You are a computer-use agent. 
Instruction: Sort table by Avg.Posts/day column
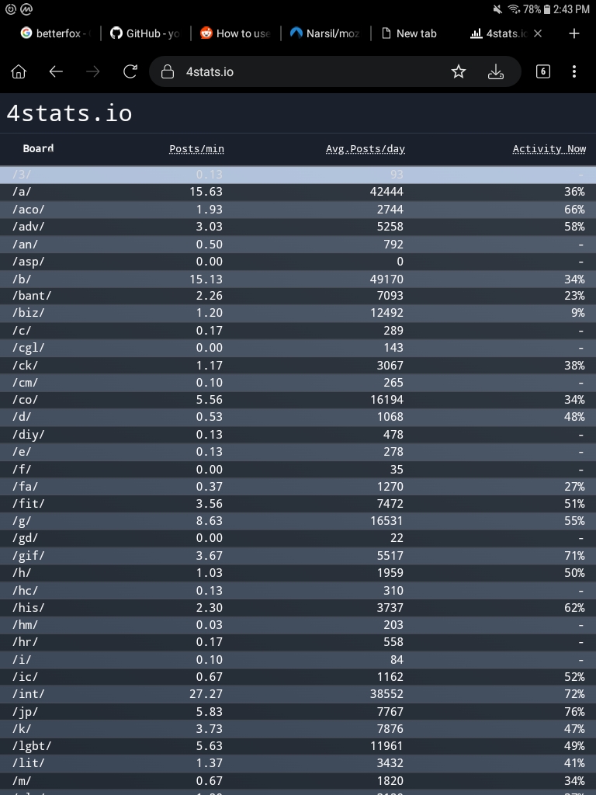(x=366, y=149)
